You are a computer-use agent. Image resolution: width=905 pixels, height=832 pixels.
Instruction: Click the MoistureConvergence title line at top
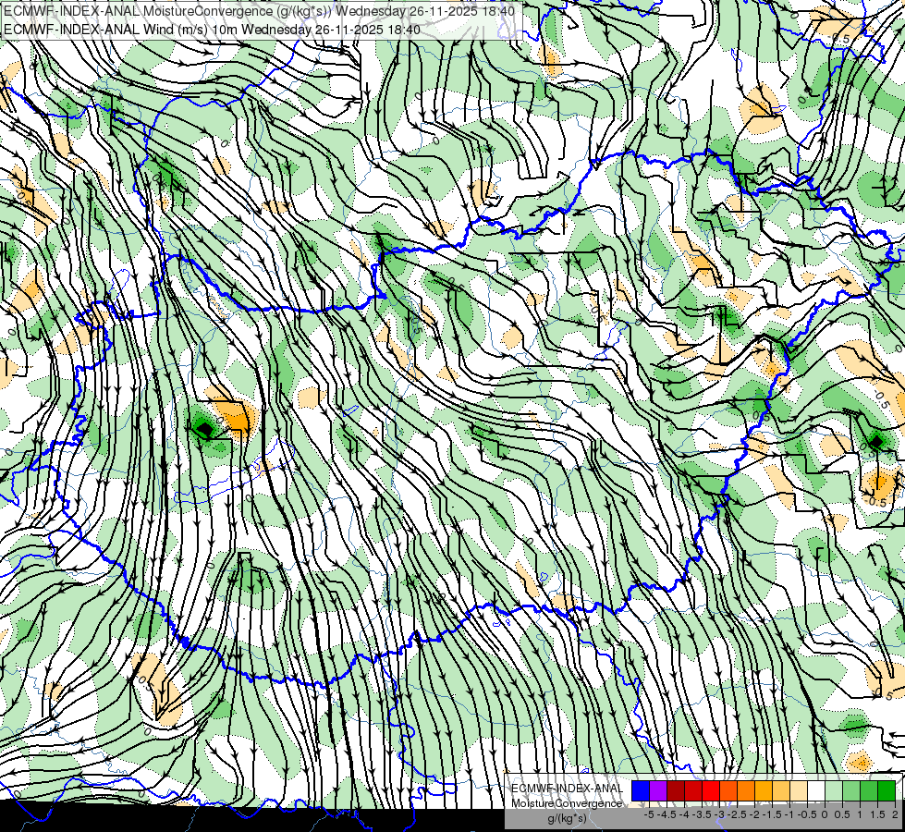(259, 11)
